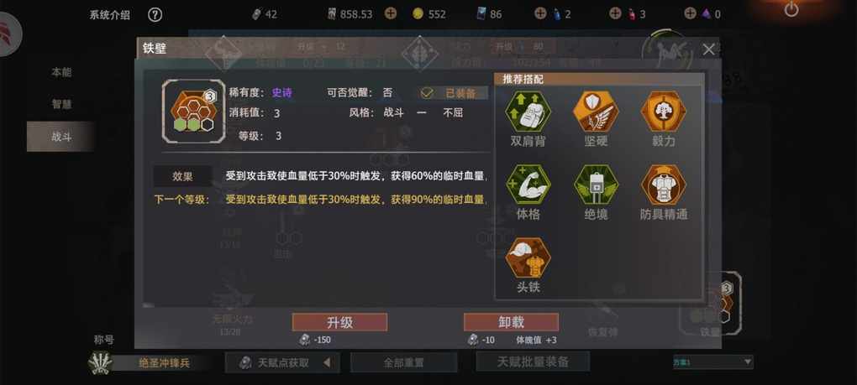
Task: Switch to the 本能 tab
Action: 61,72
